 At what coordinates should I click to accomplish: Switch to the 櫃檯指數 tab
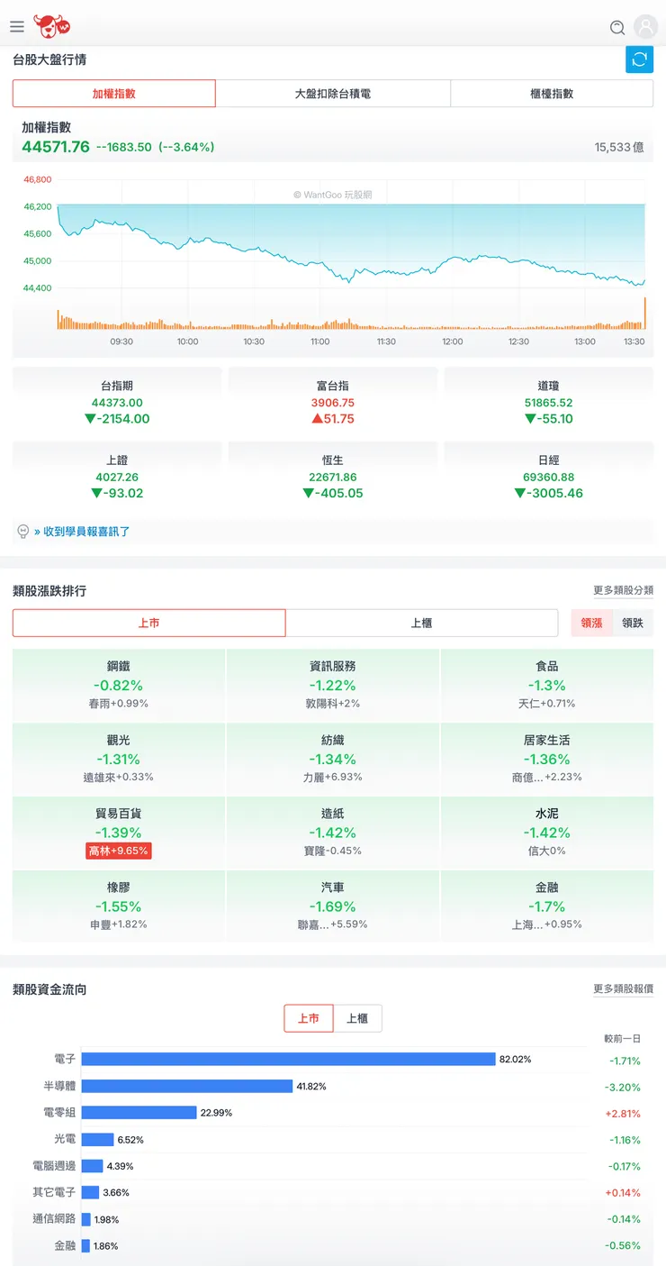[x=552, y=94]
